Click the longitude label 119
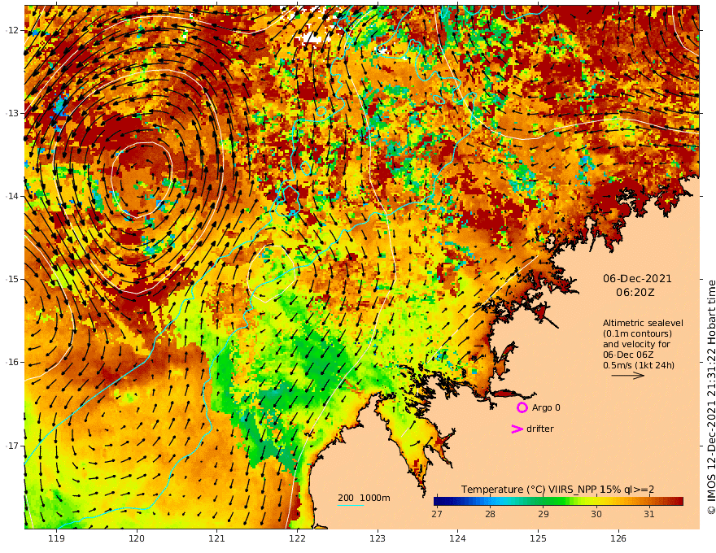 56,538
